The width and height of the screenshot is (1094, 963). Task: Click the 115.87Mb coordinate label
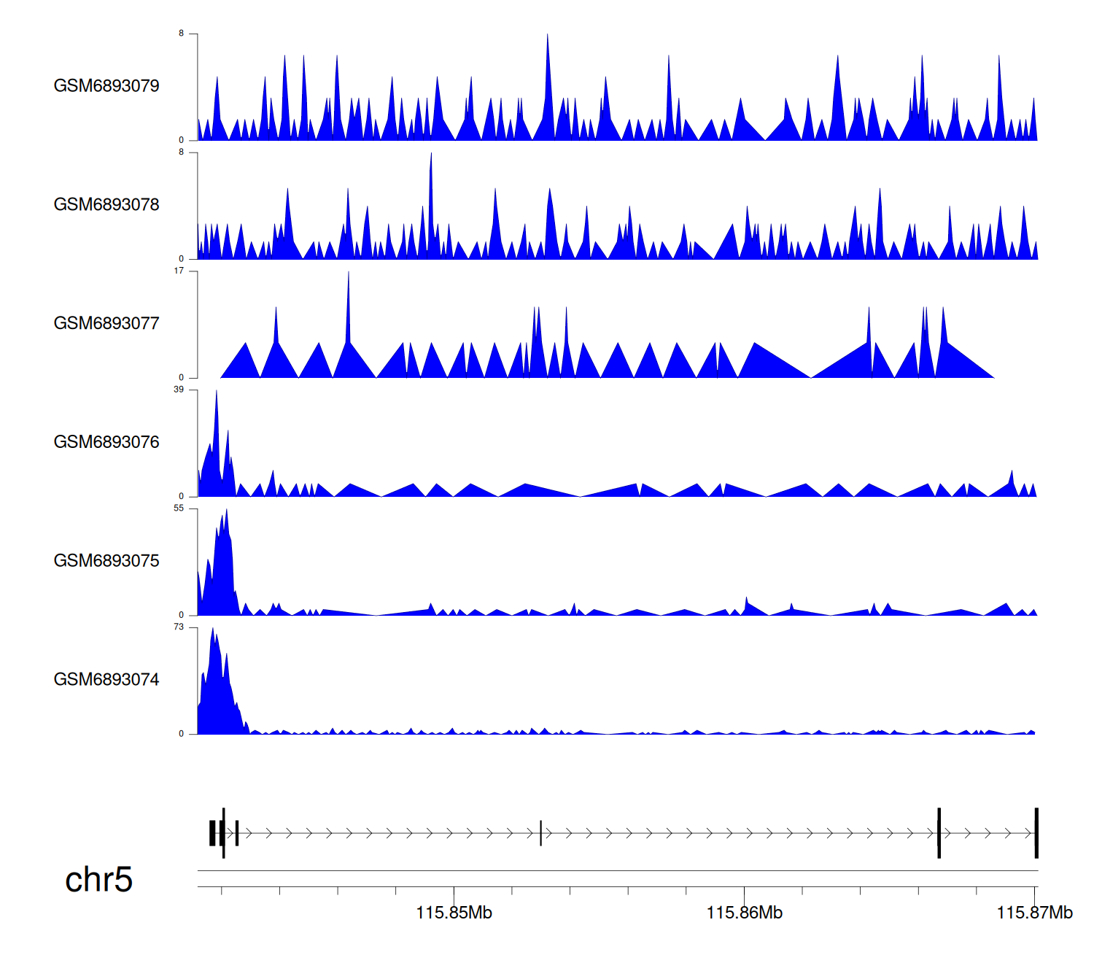(x=1034, y=913)
